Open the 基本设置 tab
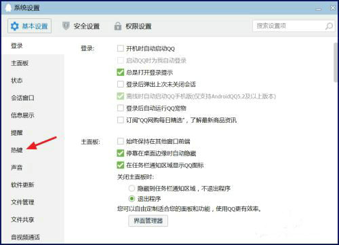 (29, 26)
